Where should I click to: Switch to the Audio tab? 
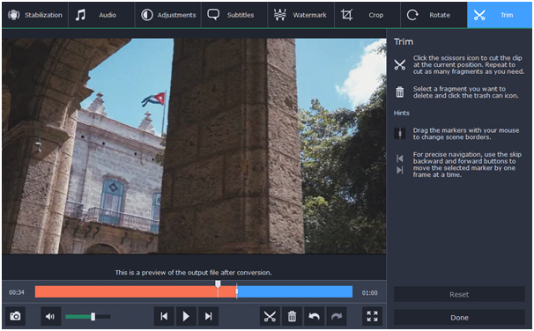click(101, 15)
